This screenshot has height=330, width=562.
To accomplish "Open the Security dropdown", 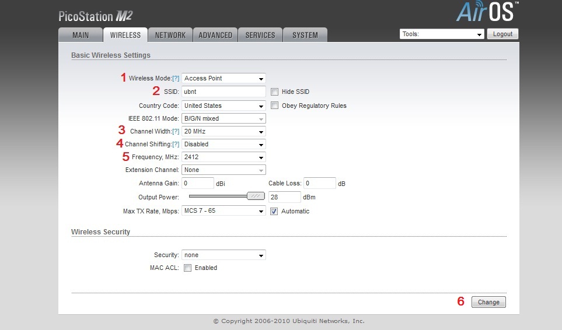I will [224, 255].
